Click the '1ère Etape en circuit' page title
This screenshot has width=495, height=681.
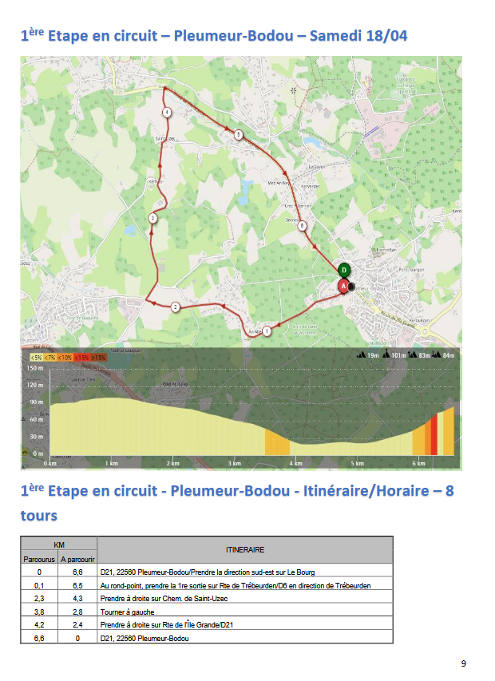(x=214, y=36)
